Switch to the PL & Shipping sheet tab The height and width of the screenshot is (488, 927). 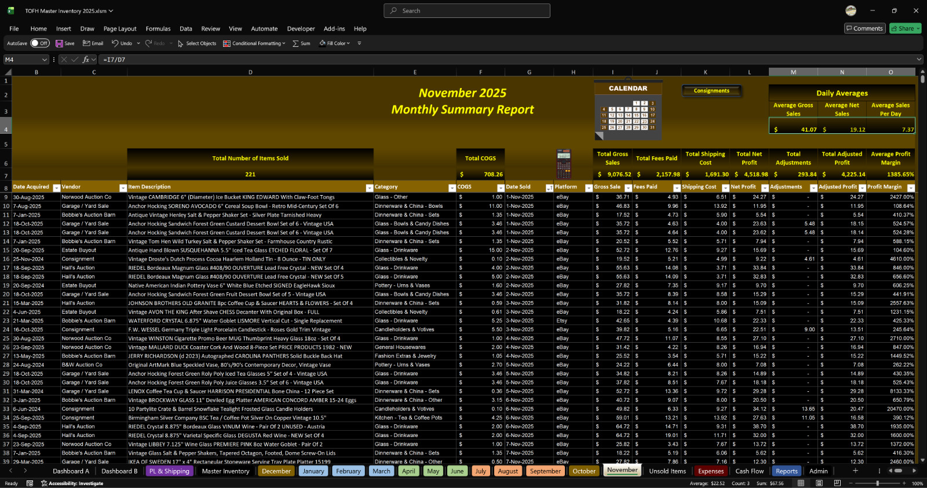[x=169, y=471]
